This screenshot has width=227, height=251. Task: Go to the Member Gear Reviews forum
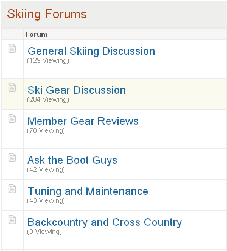click(x=83, y=121)
